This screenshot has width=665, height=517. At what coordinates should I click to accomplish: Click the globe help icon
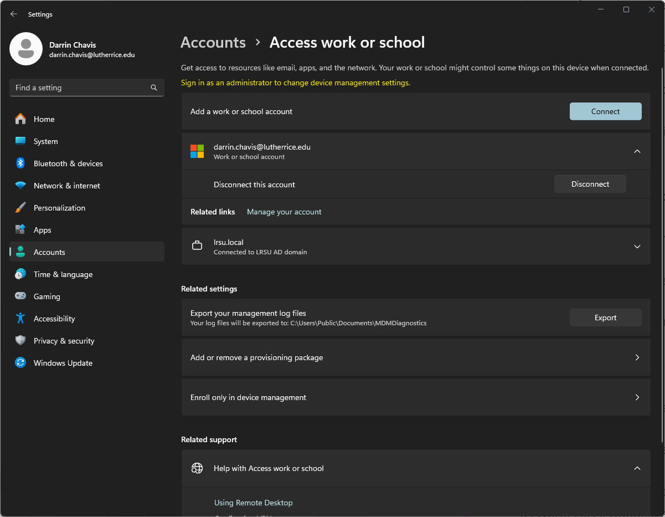(x=197, y=468)
